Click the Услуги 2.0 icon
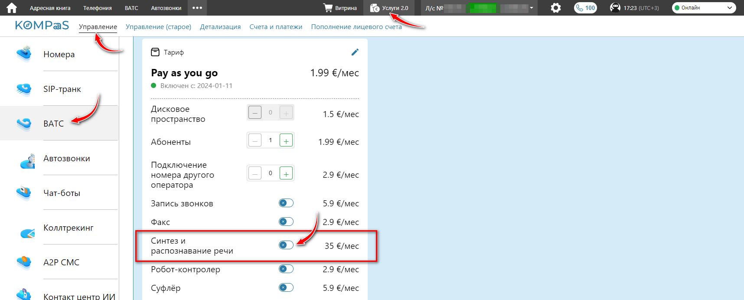744x300 pixels. pyautogui.click(x=375, y=8)
